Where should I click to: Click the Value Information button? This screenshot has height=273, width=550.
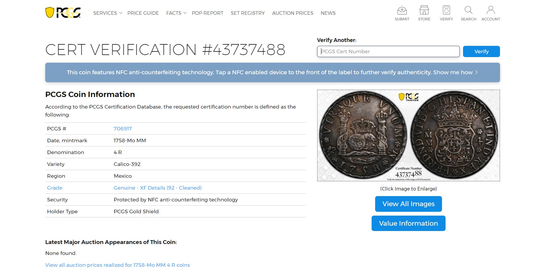pyautogui.click(x=408, y=223)
